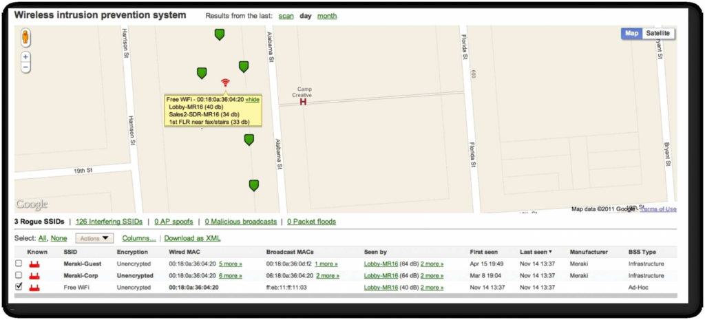
Task: Zoom out the map with minus button
Action: 25,67
